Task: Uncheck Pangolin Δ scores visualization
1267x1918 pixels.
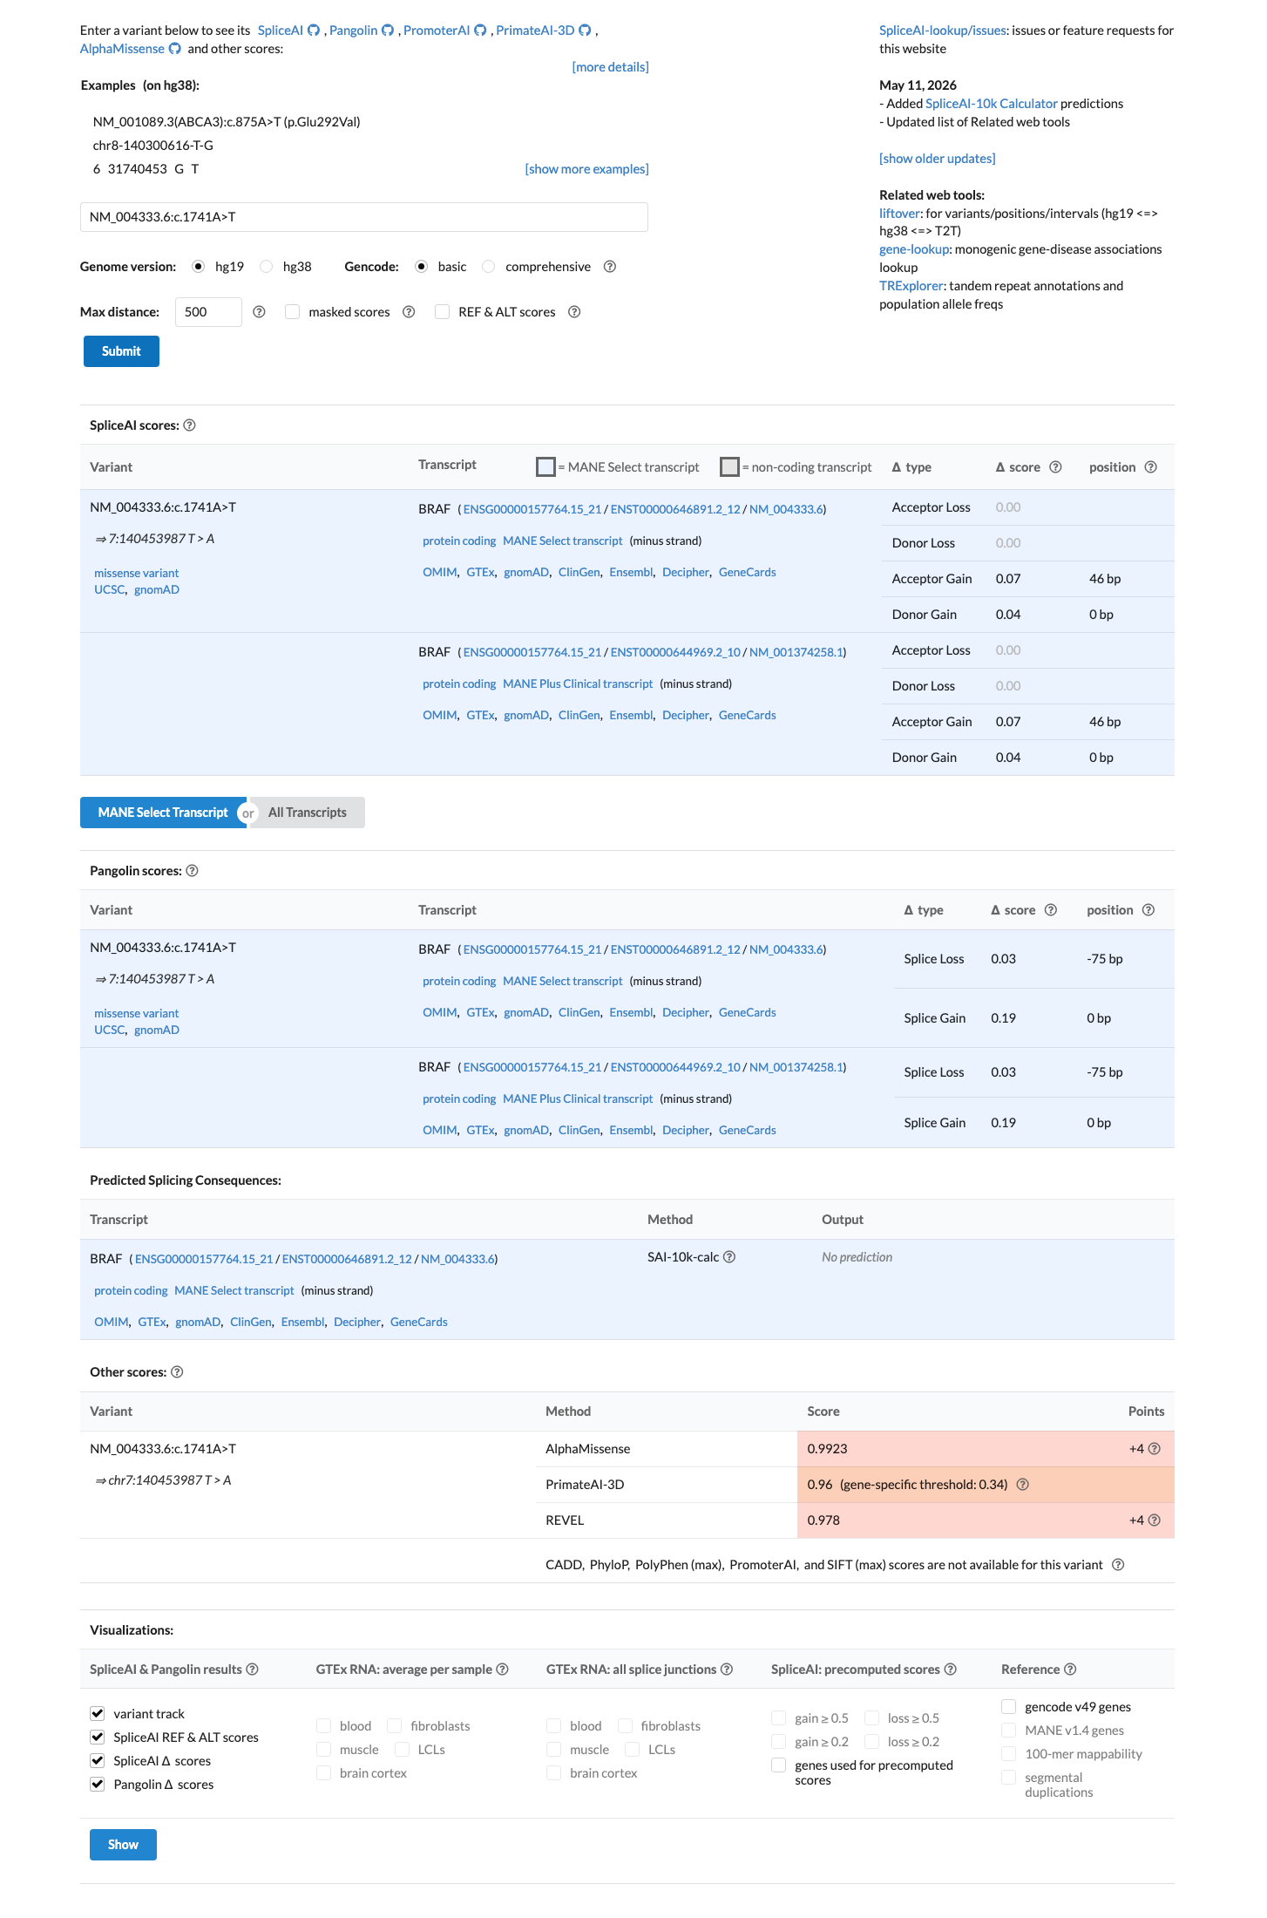Action: (x=98, y=1785)
